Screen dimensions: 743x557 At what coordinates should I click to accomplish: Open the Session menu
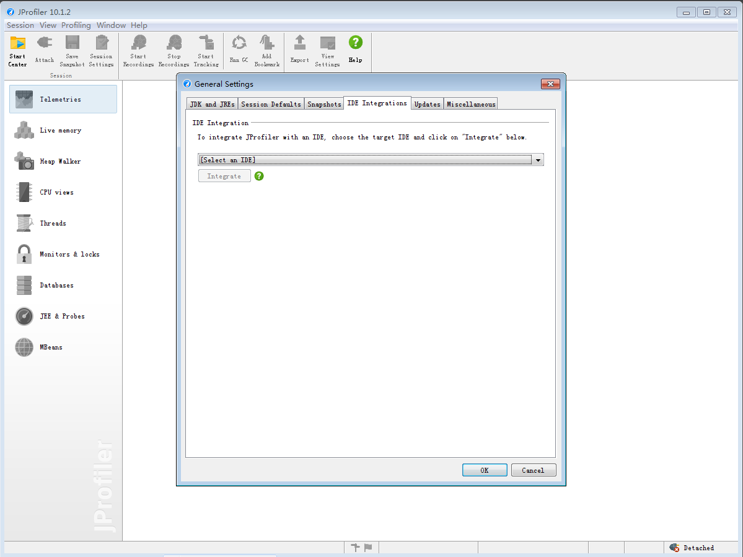[x=20, y=25]
